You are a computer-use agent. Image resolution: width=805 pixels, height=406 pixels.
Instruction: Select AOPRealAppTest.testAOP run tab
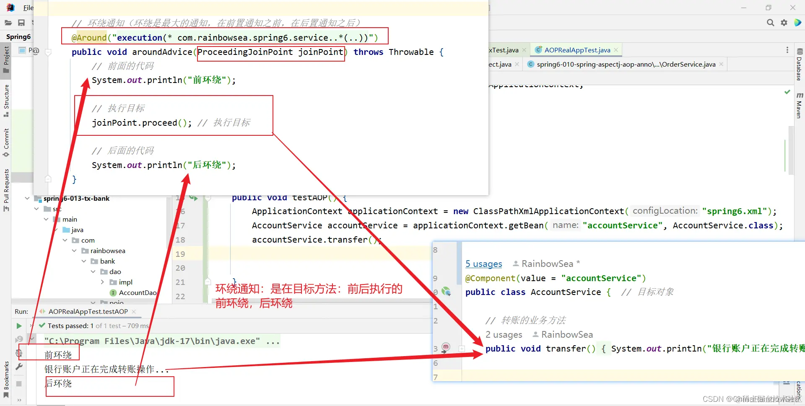(x=87, y=311)
